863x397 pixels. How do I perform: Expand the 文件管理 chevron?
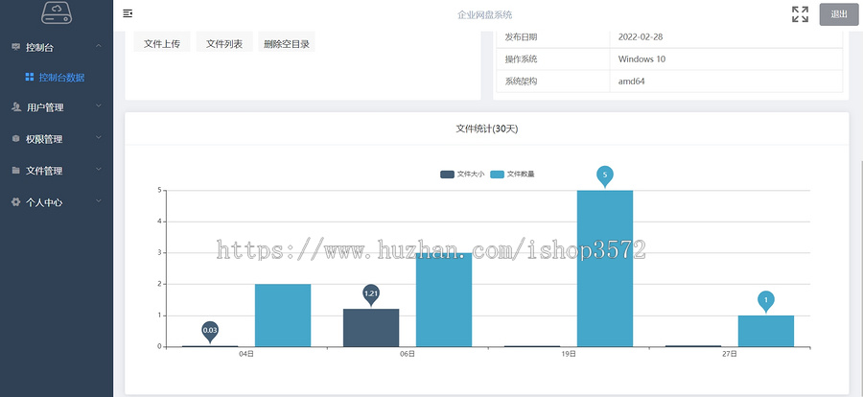click(99, 170)
